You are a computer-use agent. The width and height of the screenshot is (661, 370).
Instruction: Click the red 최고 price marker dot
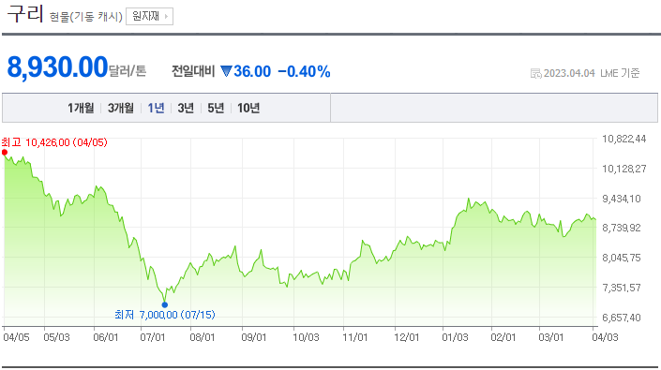point(5,153)
